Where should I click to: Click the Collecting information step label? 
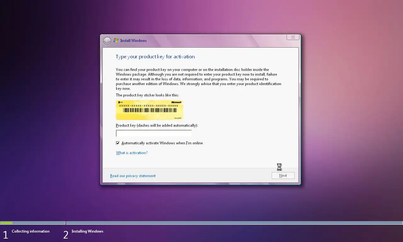(x=31, y=231)
